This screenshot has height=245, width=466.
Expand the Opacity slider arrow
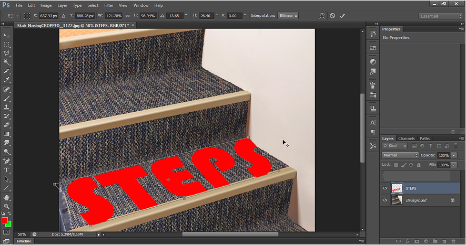point(454,155)
